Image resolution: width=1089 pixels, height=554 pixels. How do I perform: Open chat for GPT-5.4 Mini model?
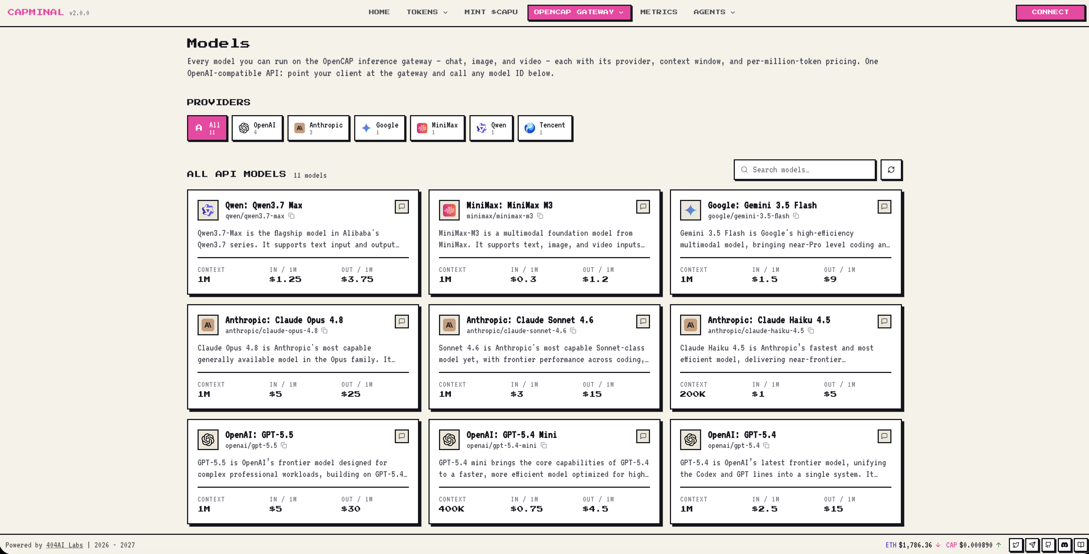[643, 436]
